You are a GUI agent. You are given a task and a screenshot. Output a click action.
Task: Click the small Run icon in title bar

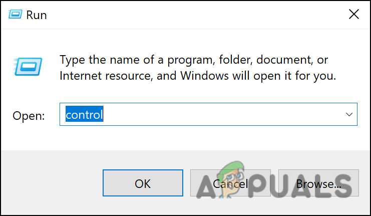pos(15,15)
